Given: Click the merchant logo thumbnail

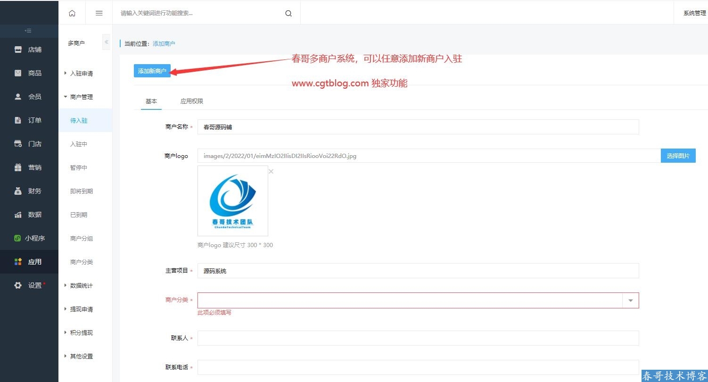Looking at the screenshot, I should (233, 201).
